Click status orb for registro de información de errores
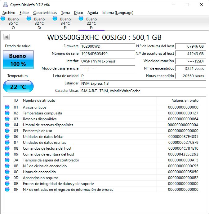209x214 pixels. point(7,189)
